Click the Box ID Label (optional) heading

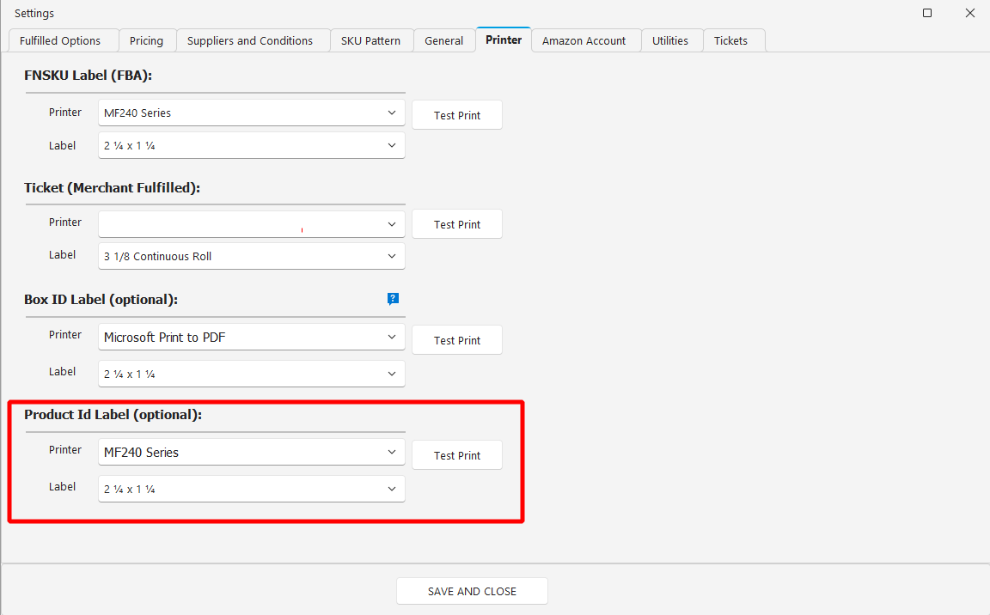101,300
